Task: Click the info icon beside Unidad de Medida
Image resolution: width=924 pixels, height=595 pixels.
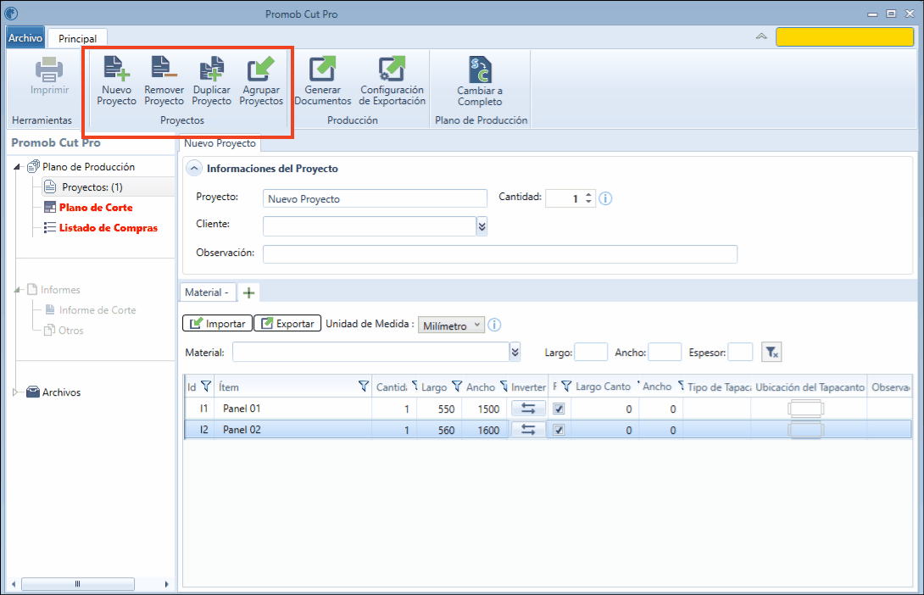Action: click(x=494, y=325)
